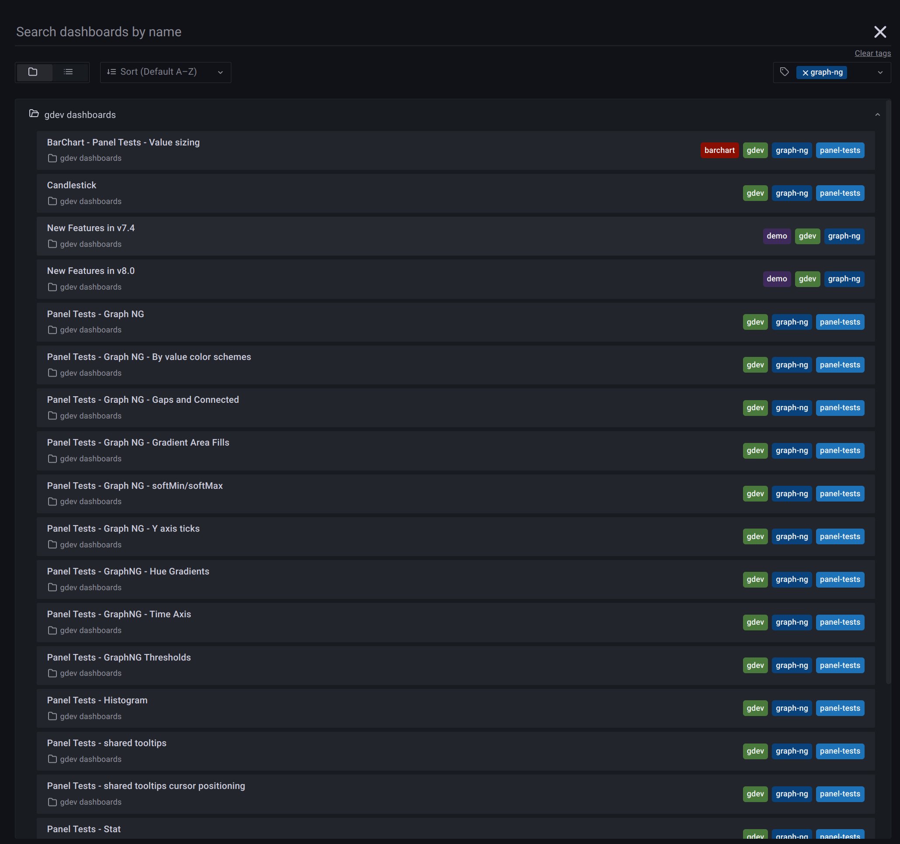Filter by the barchart tag

point(719,150)
